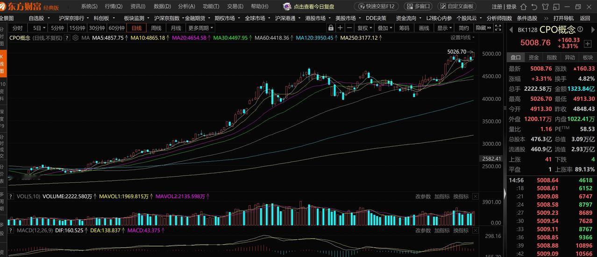Expand 全球市场 dropdown
Image resolution: width=597 pixels, height=257 pixels.
257,18
